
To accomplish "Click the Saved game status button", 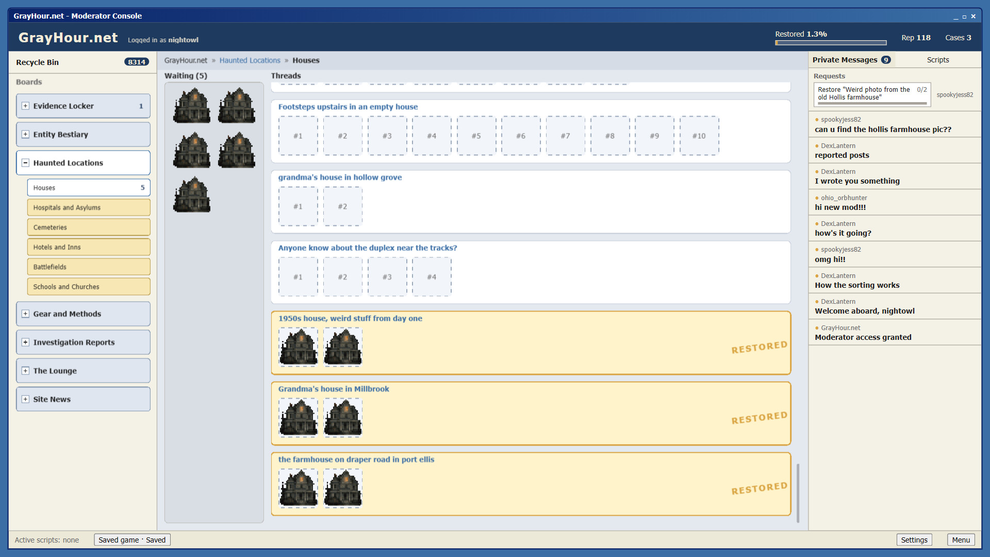I will coord(132,539).
